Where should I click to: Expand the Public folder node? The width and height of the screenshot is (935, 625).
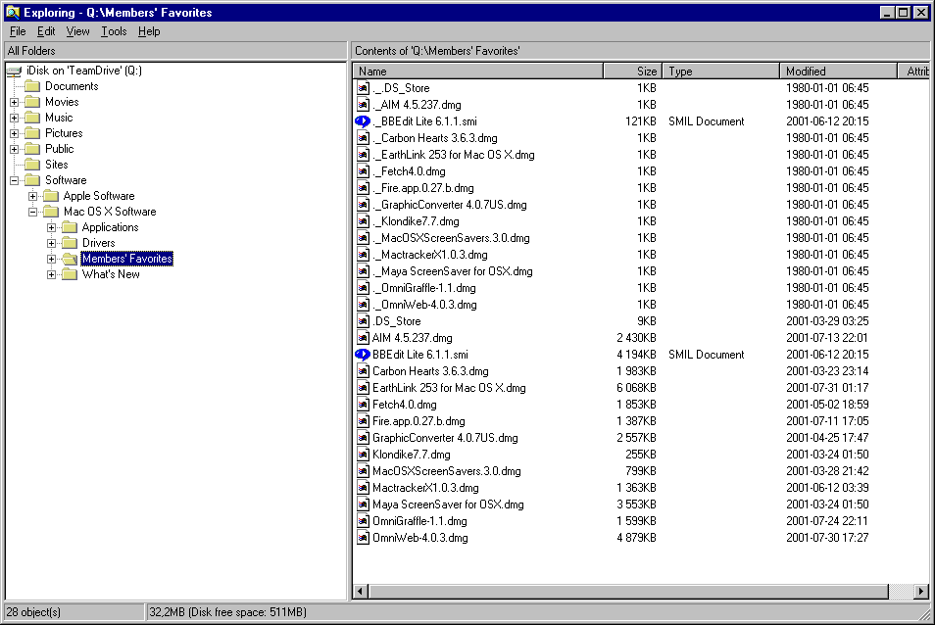pyautogui.click(x=15, y=150)
